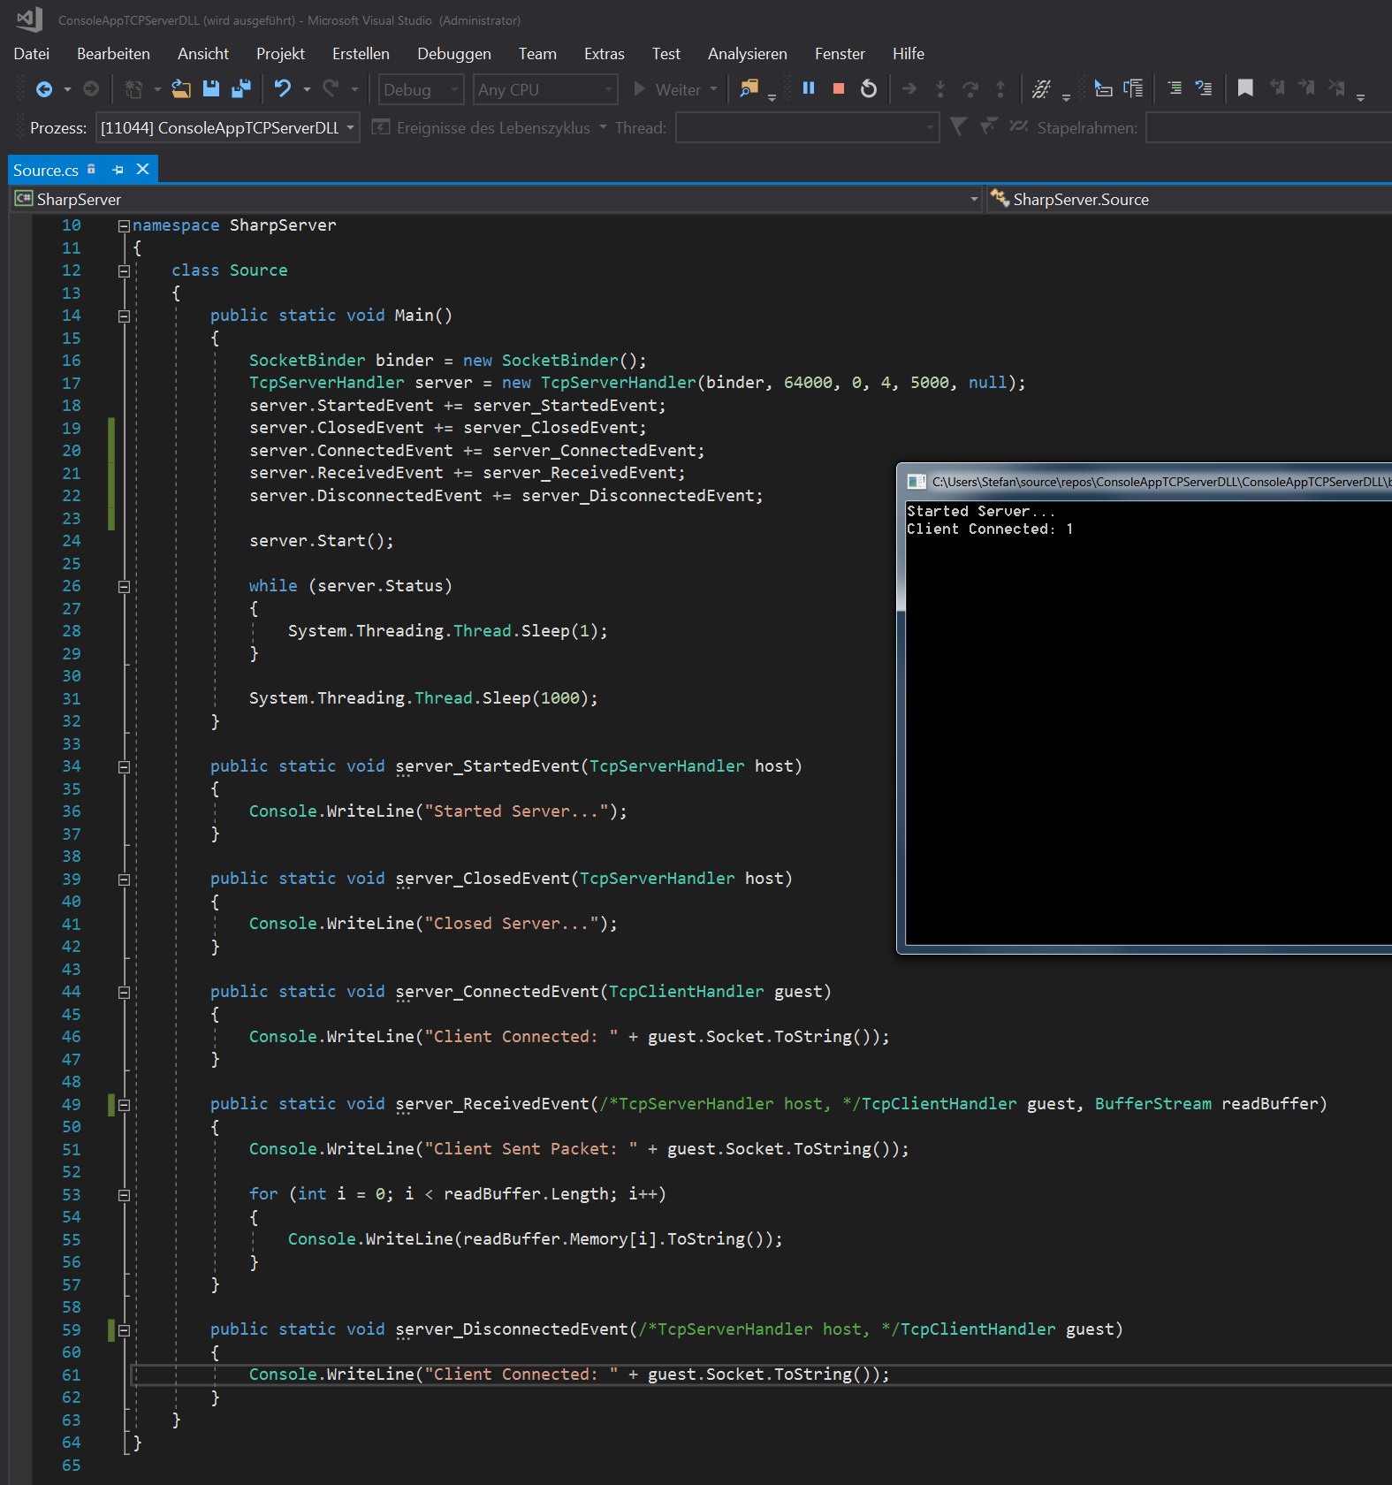Click the Find in Files folder-magnifier icon
This screenshot has width=1392, height=1485.
pos(749,88)
